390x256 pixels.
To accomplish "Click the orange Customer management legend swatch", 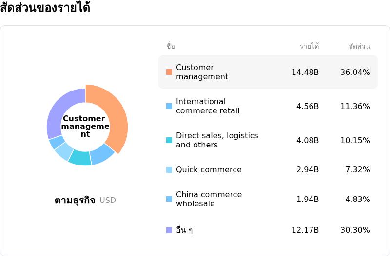I will tap(169, 72).
